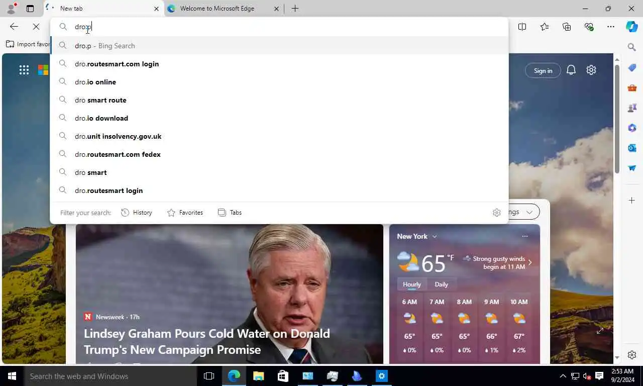The image size is (643, 386).
Task: Open split screen icon
Action: pos(522,27)
